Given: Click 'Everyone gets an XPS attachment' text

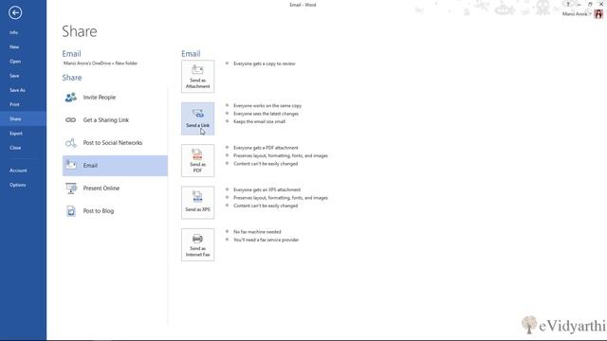Looking at the screenshot, I should pyautogui.click(x=267, y=189).
